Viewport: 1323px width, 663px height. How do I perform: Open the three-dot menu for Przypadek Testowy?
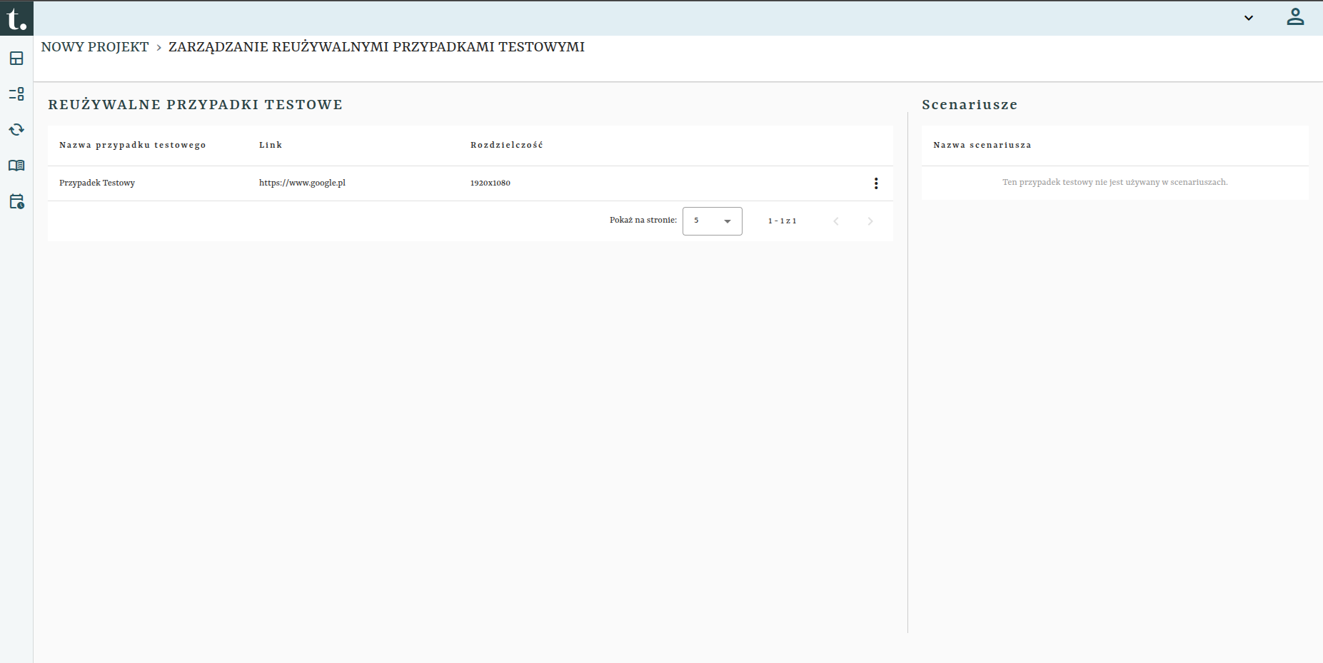[876, 183]
